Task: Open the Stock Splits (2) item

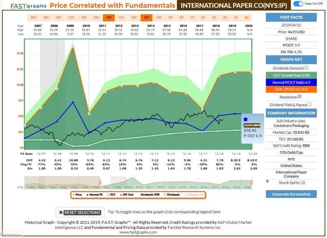Action: (292, 182)
